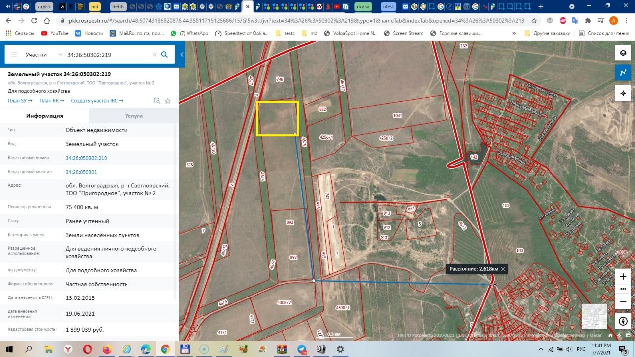635x357 pixels.
Task: Open the tests bookmark folder
Action: coord(285,33)
